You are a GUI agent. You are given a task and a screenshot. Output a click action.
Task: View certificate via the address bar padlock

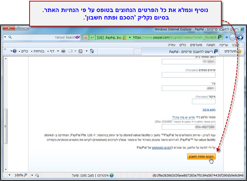pyautogui.click(x=124, y=37)
